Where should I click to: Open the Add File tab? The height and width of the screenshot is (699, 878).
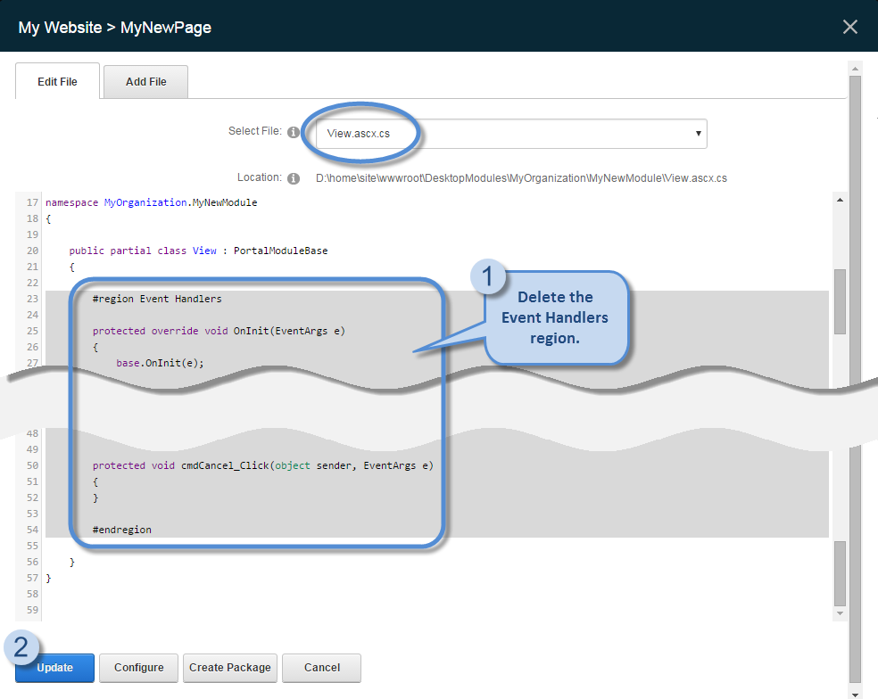[x=145, y=82]
